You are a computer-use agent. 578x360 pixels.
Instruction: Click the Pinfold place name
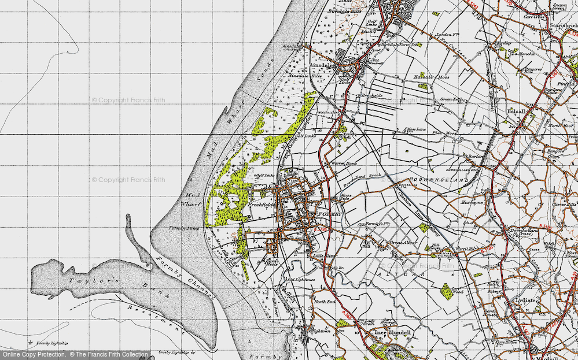(567, 84)
